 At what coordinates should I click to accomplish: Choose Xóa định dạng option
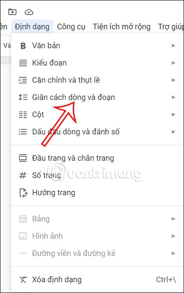97,280
